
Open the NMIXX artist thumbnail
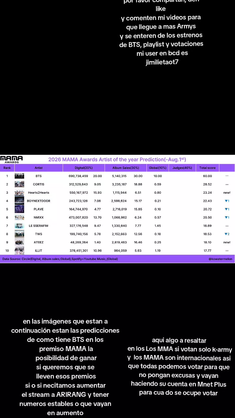point(19,217)
